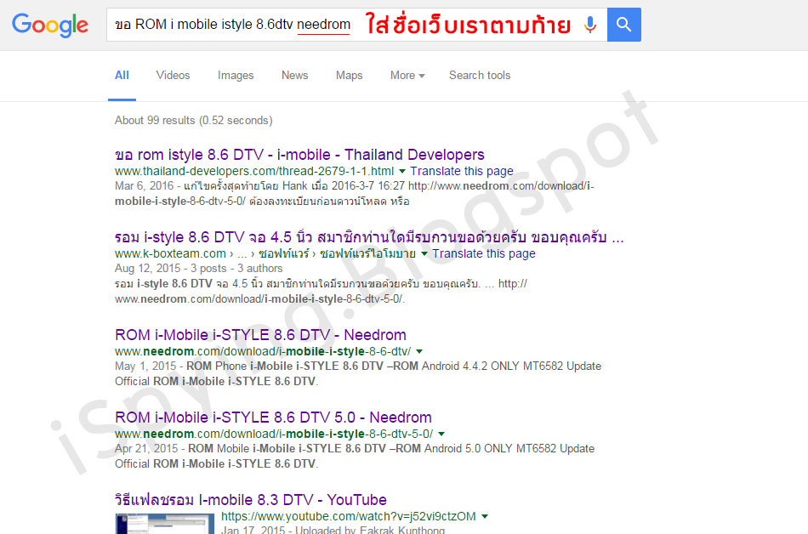Open the thailand-developers result options arrow
Screen dimensions: 808x534
402,172
